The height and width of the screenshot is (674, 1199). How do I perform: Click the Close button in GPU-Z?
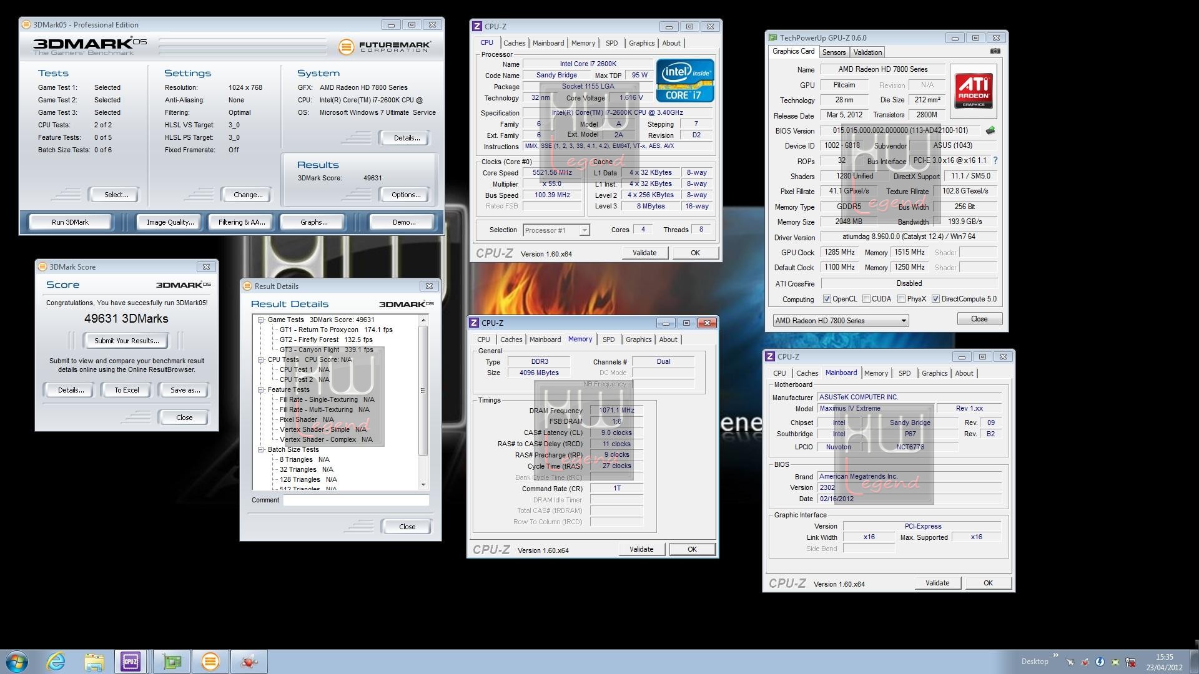pos(979,319)
